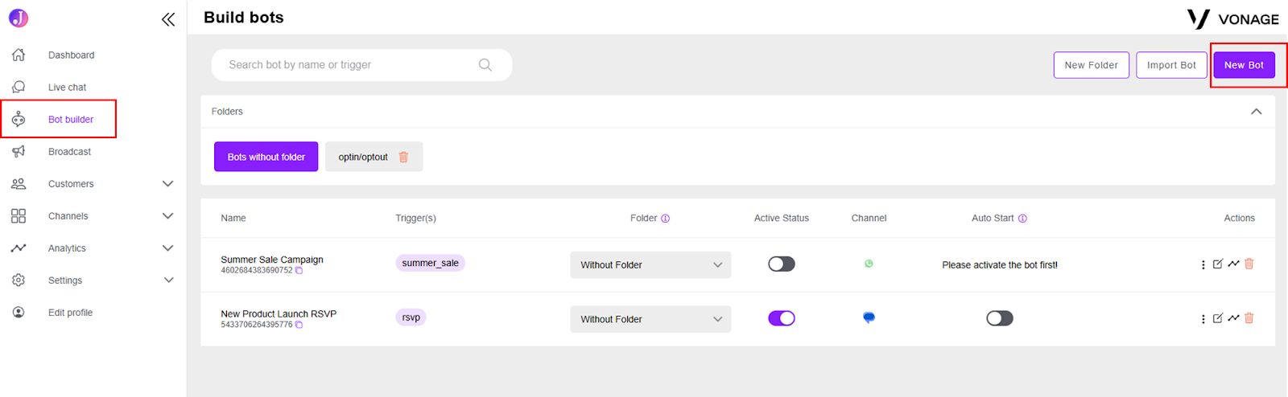Collapse sidebar using double-chevron icon
The image size is (1288, 397).
coord(168,19)
